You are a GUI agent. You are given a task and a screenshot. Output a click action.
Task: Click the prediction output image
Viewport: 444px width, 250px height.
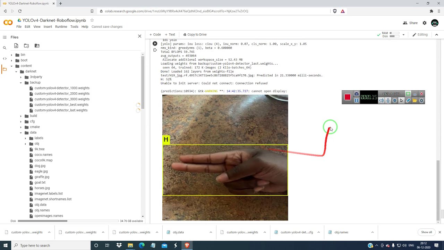click(x=225, y=158)
